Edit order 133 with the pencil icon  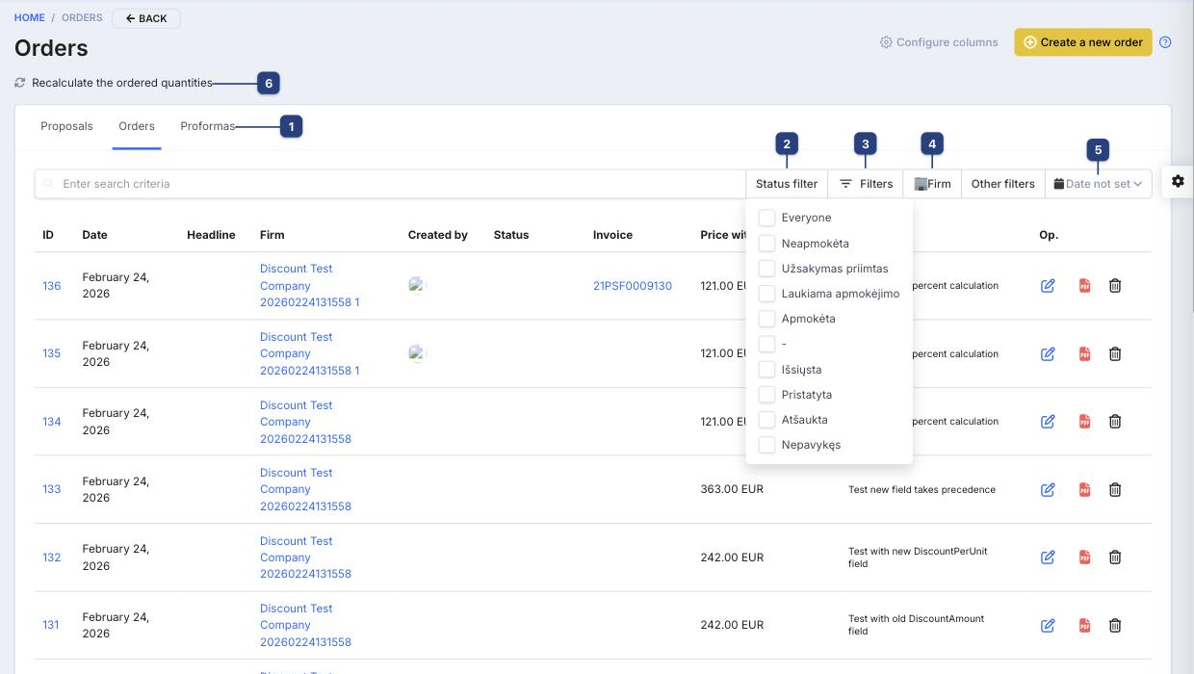click(1048, 489)
